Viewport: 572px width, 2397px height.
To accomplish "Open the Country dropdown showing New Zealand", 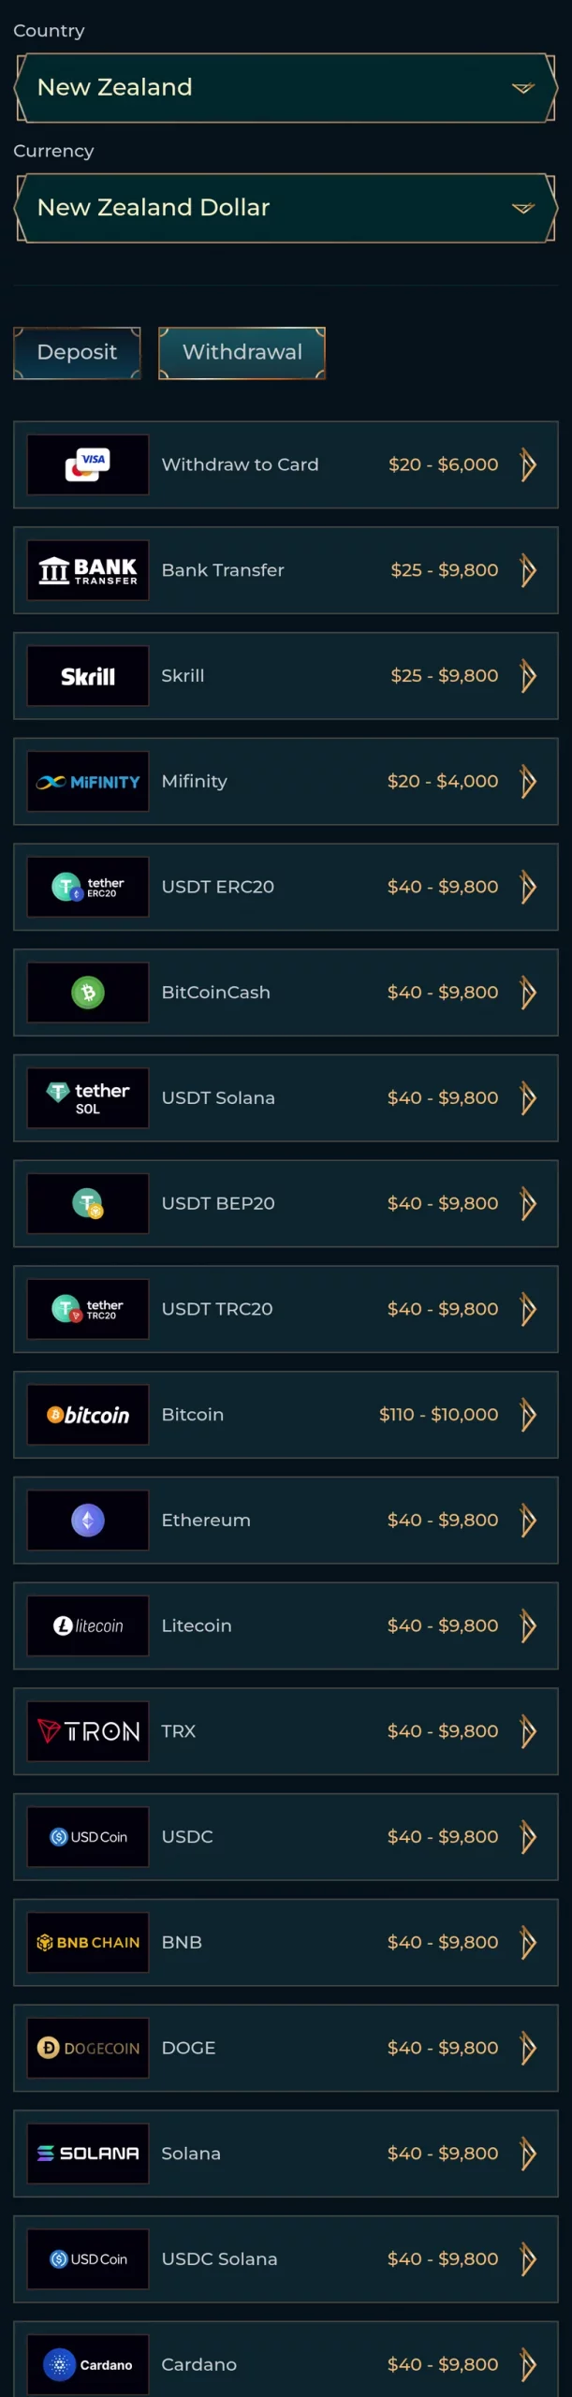I will [x=286, y=88].
